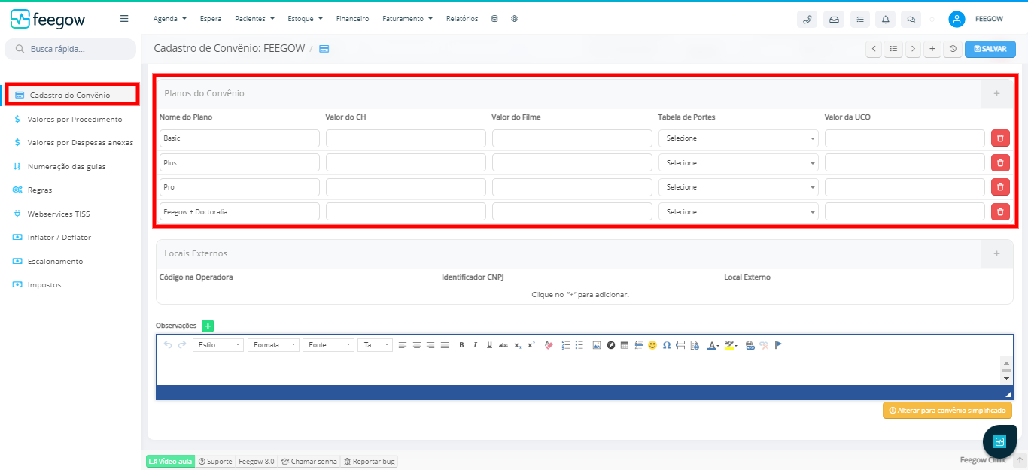This screenshot has width=1028, height=470.
Task: Open Inflator / Deflator in sidebar
Action: click(59, 237)
